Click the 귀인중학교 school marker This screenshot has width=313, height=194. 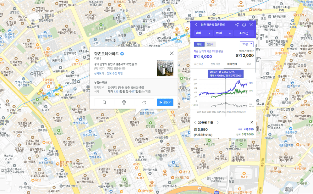(174, 162)
